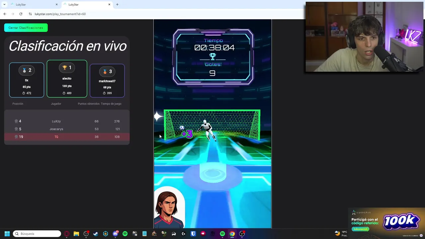Select the LuXzy player row name
This screenshot has height=239, width=425.
point(56,121)
